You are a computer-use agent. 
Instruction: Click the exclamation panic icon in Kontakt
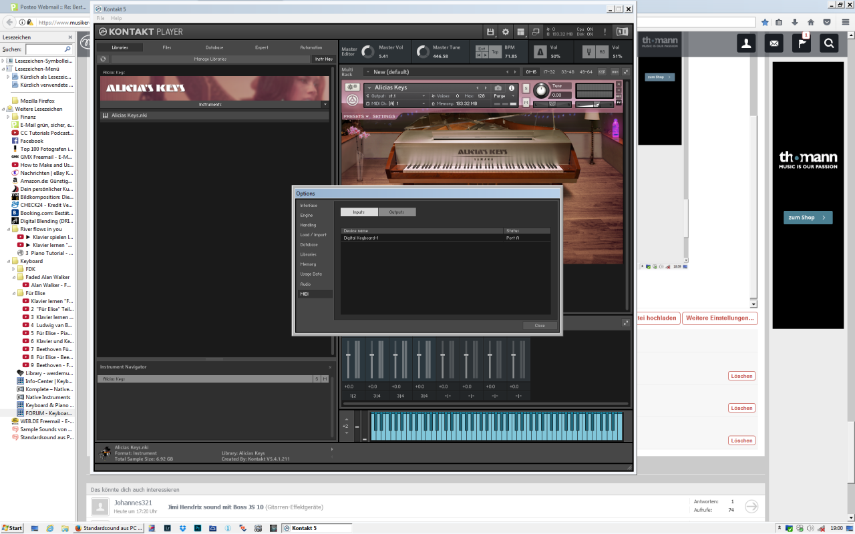pyautogui.click(x=605, y=31)
